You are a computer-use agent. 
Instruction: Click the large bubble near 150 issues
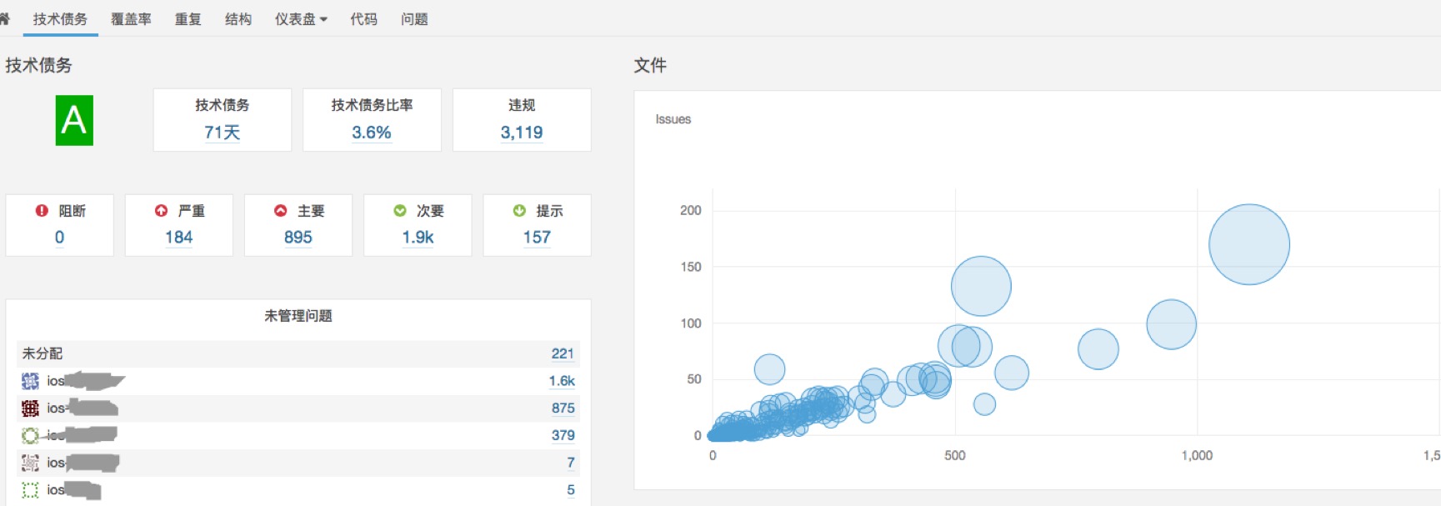(981, 286)
